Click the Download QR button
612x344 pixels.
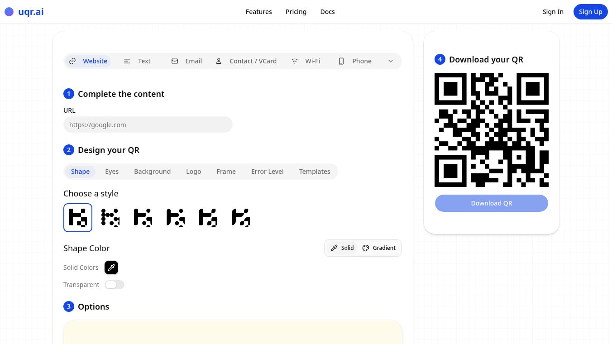click(492, 203)
